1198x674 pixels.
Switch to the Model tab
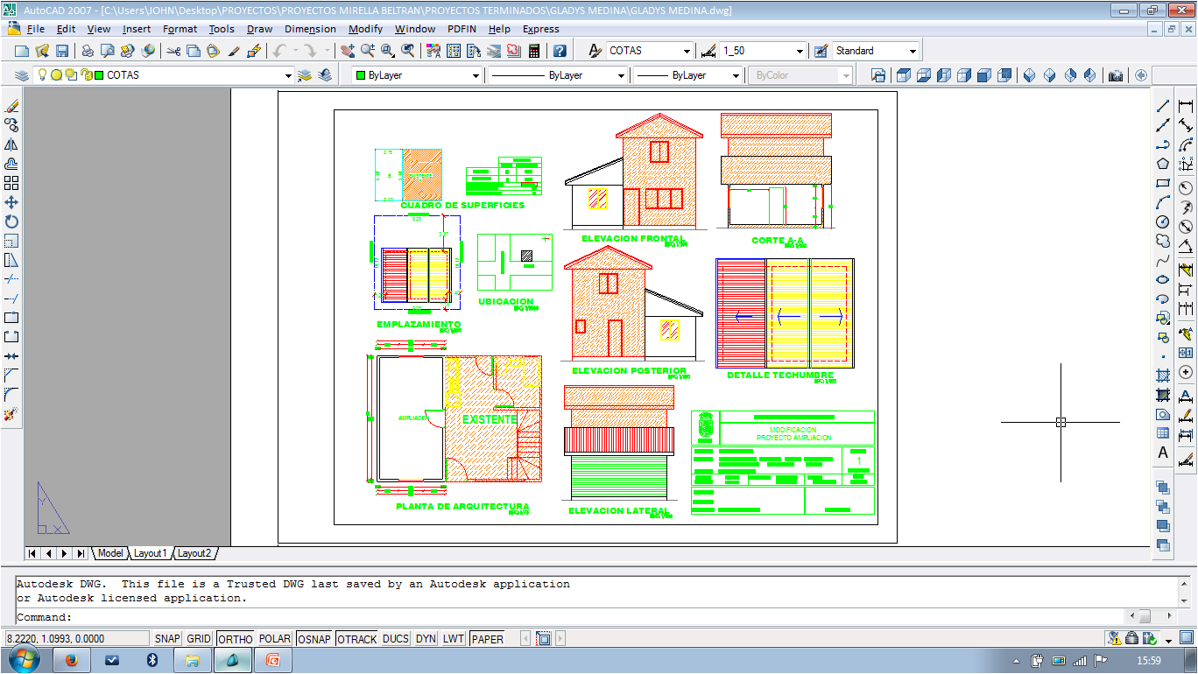(x=110, y=553)
